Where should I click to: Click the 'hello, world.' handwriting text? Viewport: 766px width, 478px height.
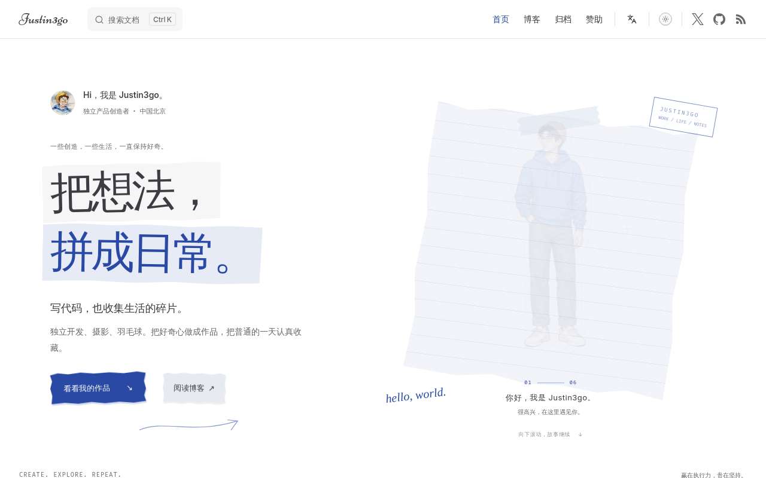416,395
